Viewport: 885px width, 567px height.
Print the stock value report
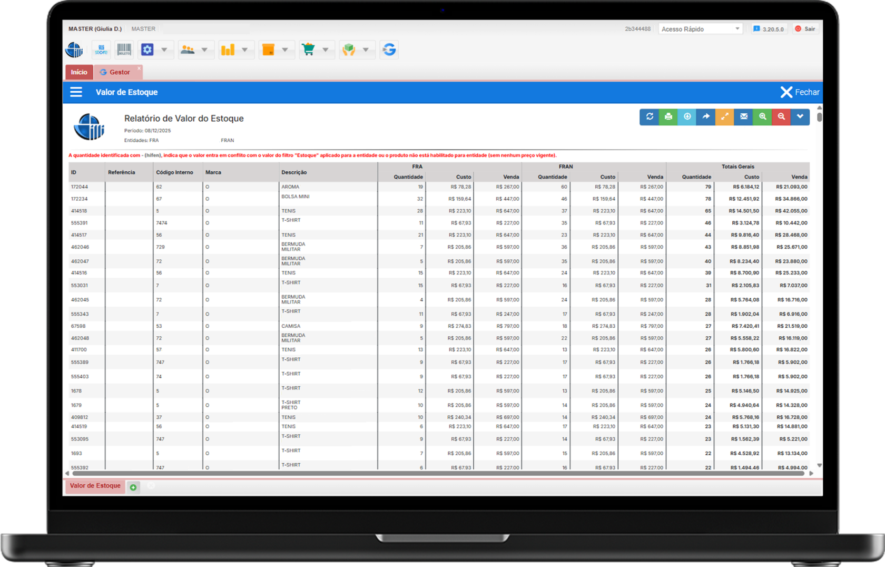668,116
